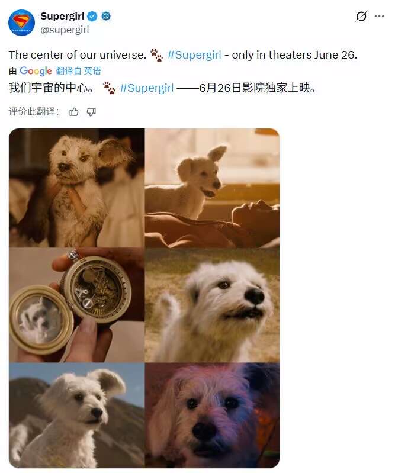Image resolution: width=395 pixels, height=473 pixels.
Task: Click the blue verified checkmark badge
Action: click(92, 17)
